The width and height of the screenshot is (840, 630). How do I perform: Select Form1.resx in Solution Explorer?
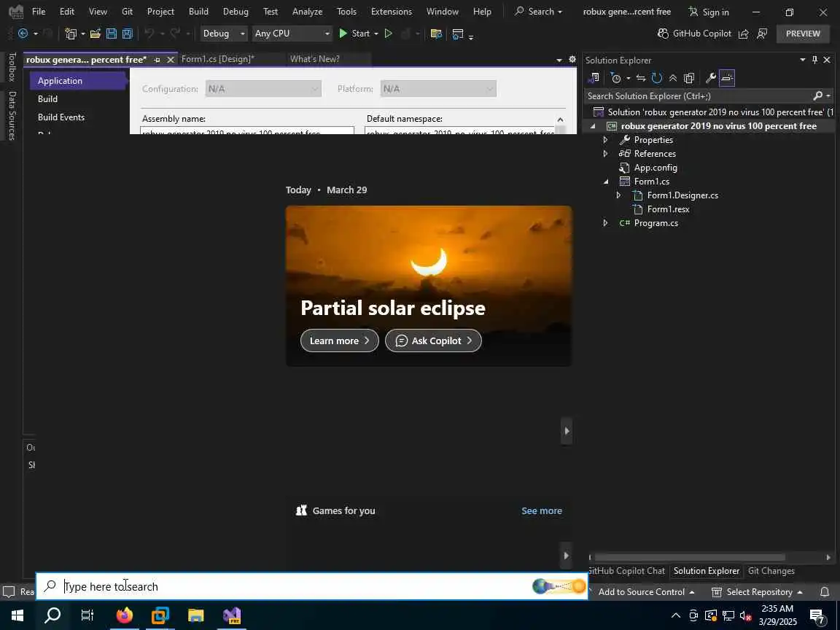click(x=667, y=209)
